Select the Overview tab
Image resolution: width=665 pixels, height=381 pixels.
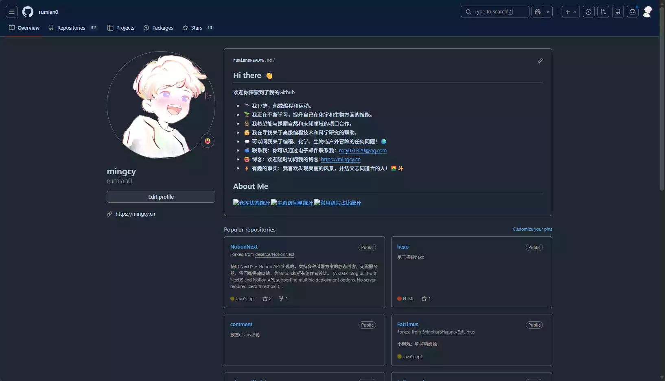coord(24,28)
